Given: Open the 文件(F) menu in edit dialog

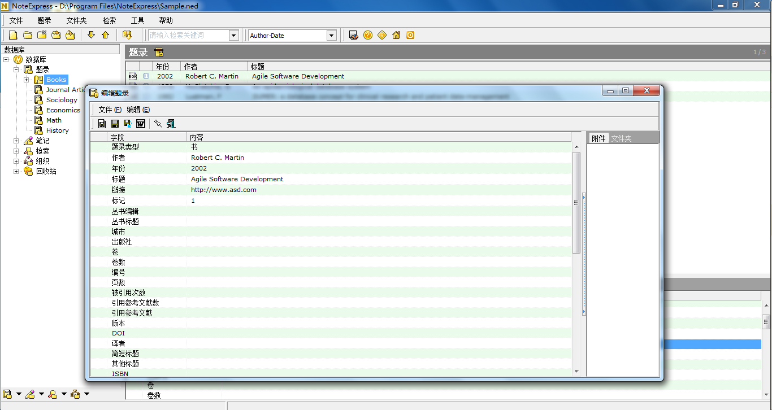Looking at the screenshot, I should [110, 110].
